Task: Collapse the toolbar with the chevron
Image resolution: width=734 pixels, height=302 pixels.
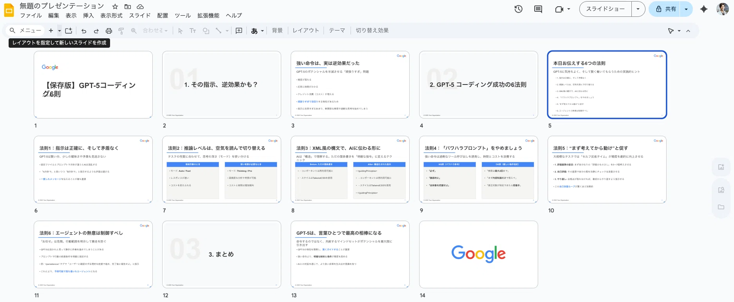Action: [688, 31]
